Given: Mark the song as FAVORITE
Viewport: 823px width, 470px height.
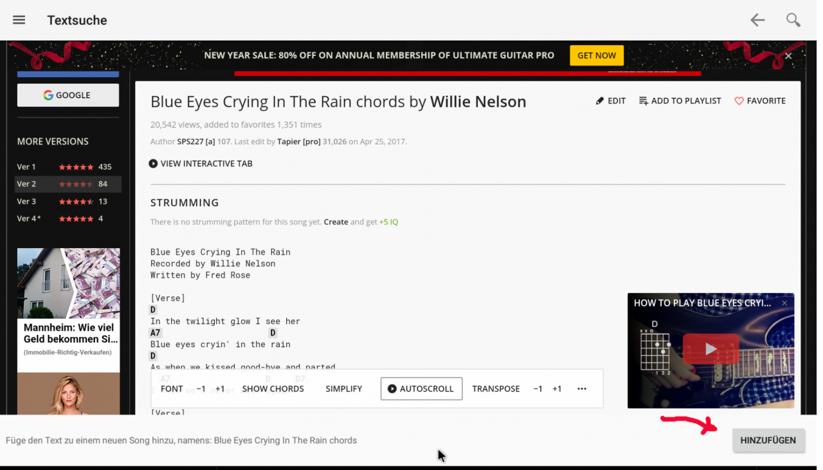Looking at the screenshot, I should click(760, 101).
